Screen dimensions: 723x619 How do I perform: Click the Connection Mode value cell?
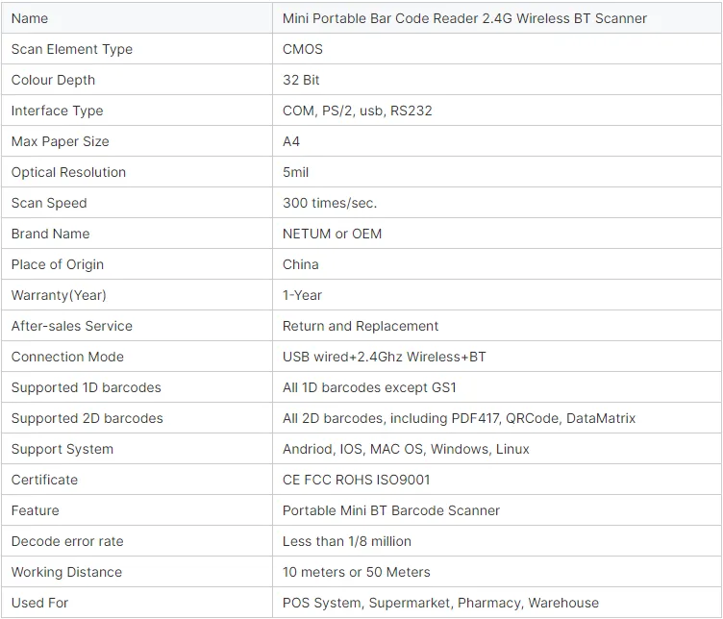[x=497, y=357]
